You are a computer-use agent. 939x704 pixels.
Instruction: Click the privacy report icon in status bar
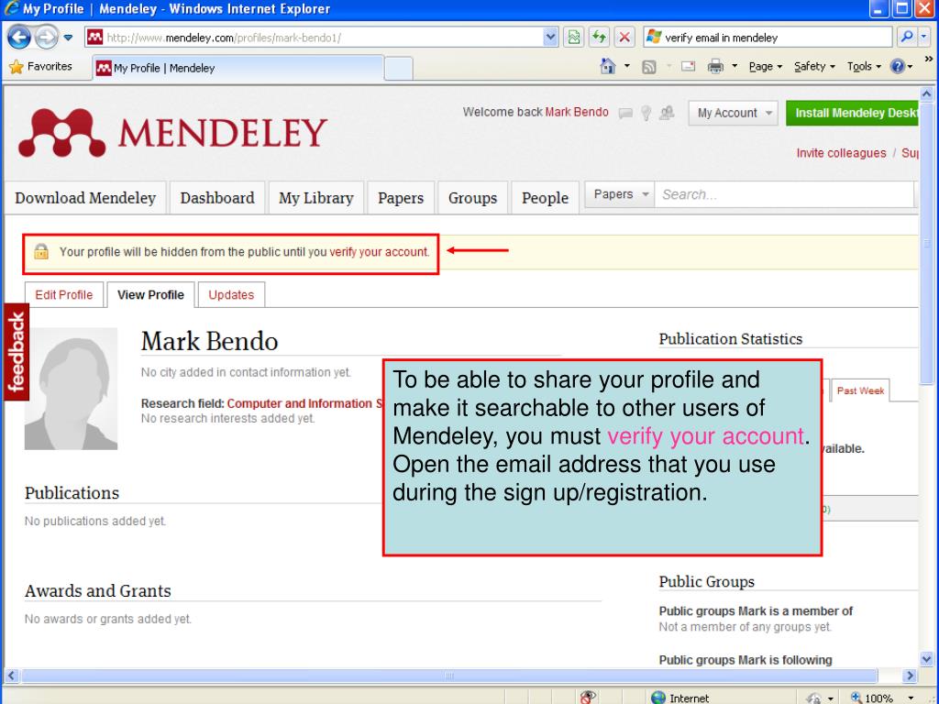point(588,697)
